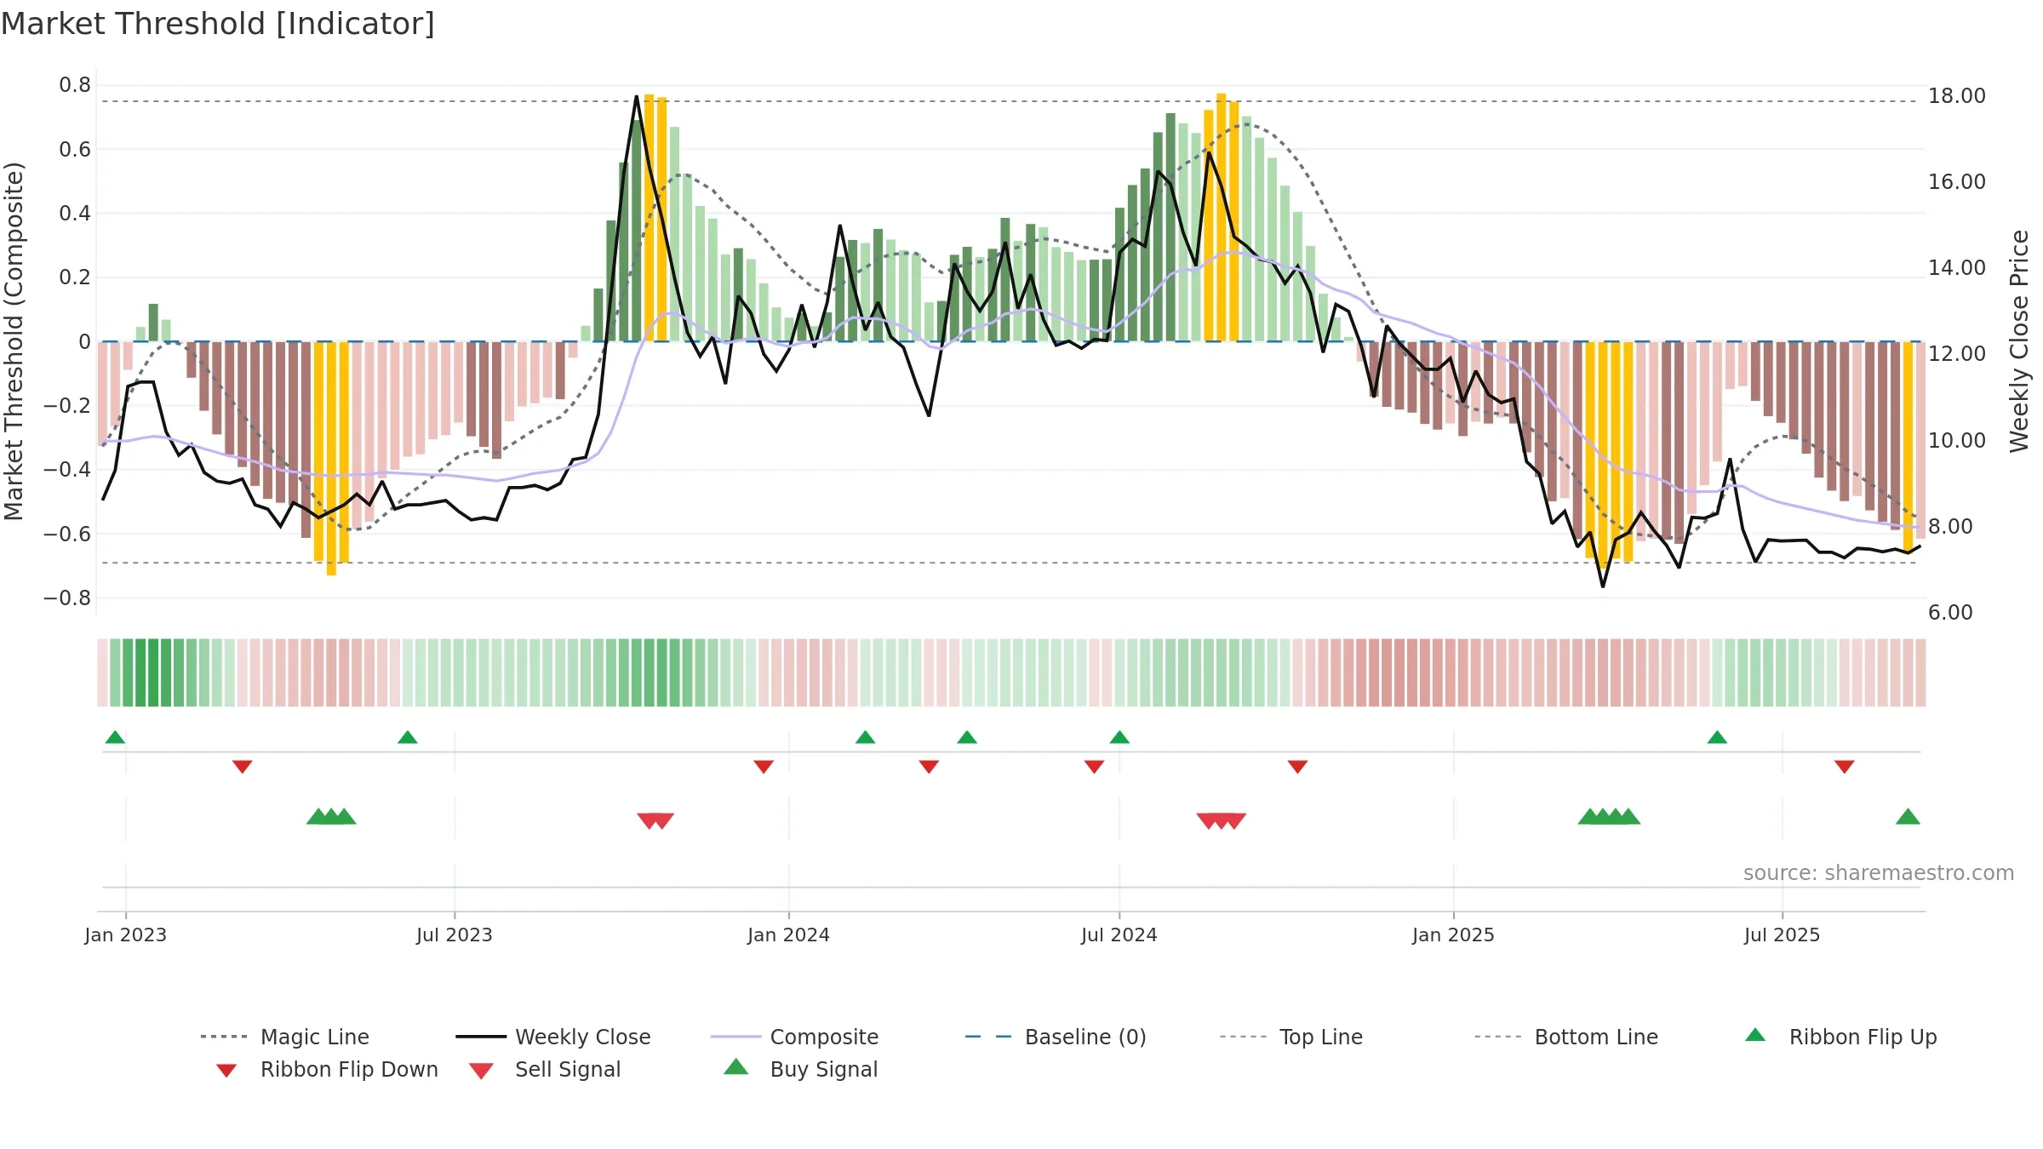Click the Jan 2023 x-axis label
This screenshot has width=2043, height=1149.
click(x=126, y=935)
